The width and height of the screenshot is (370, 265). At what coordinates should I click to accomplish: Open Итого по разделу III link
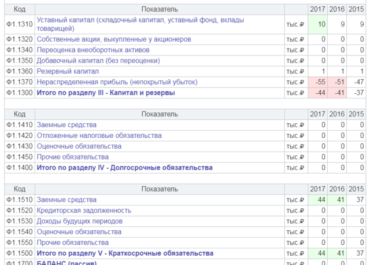click(x=106, y=93)
